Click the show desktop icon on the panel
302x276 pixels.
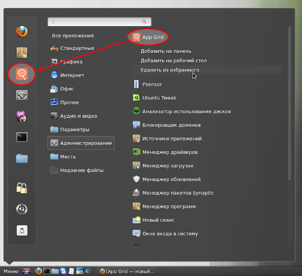tap(26, 271)
